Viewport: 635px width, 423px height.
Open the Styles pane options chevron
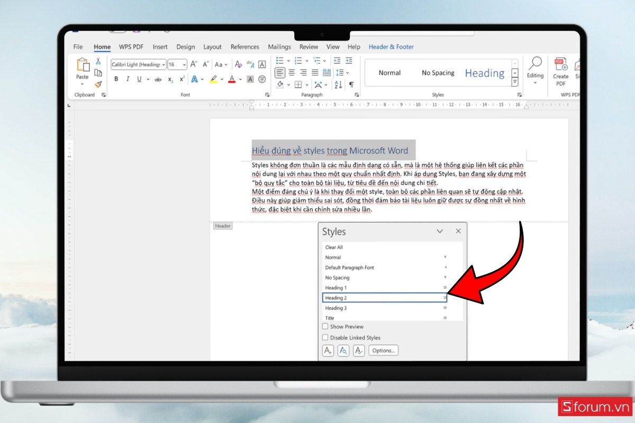coord(439,231)
